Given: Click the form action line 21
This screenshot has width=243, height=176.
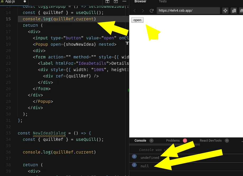Looking at the screenshot, I should (x=81, y=57).
